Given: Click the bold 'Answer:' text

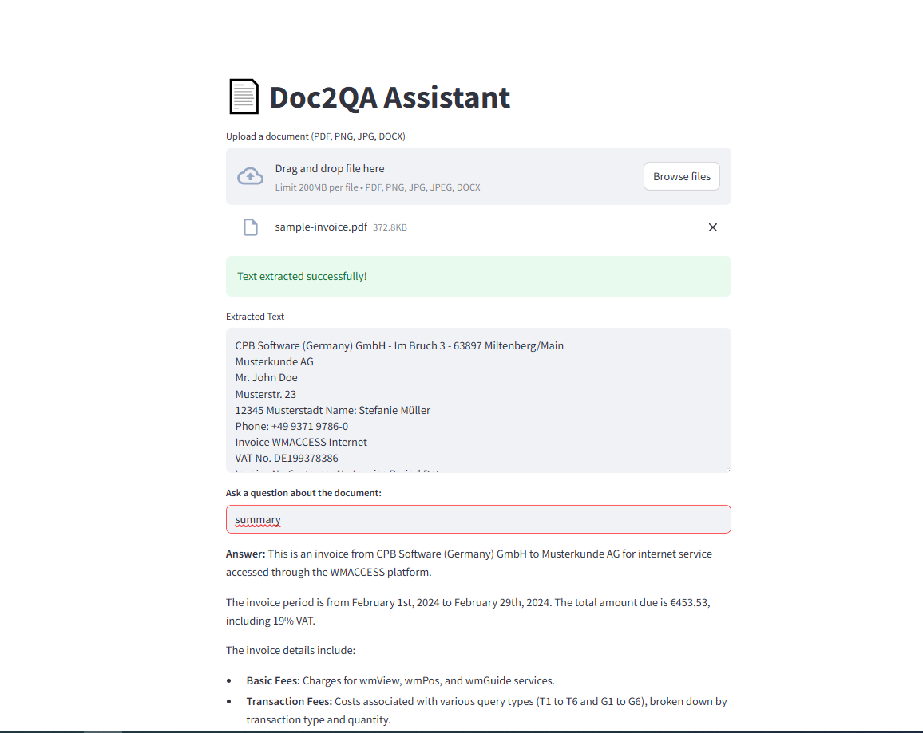Looking at the screenshot, I should (245, 554).
